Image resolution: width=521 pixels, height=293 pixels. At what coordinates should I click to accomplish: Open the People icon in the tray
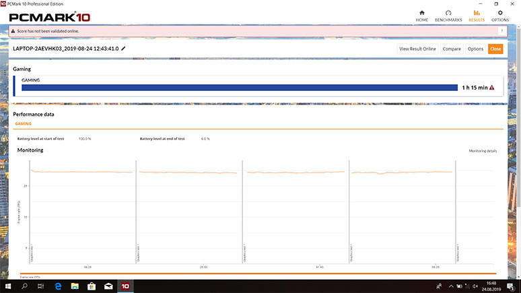pos(439,286)
